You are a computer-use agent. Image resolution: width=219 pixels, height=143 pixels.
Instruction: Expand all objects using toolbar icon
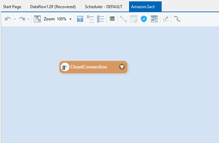100,19
